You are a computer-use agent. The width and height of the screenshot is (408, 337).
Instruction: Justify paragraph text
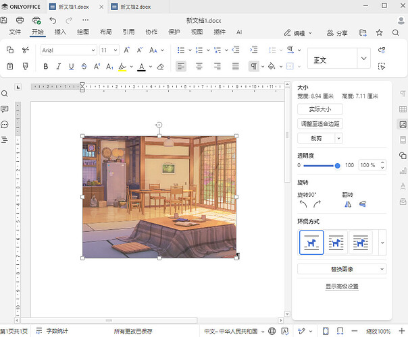pyautogui.click(x=236, y=67)
